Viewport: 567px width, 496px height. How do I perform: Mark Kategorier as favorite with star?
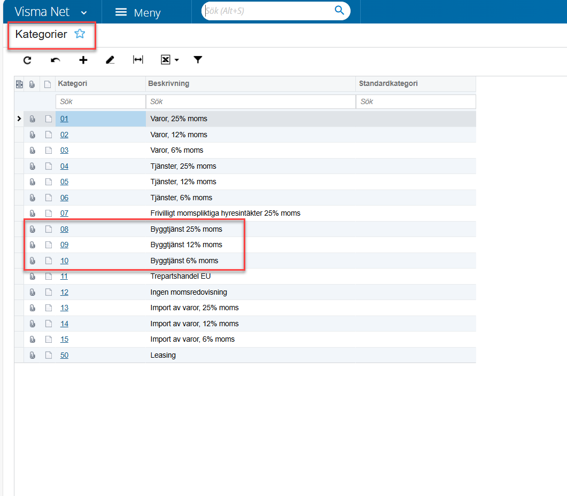tap(80, 34)
